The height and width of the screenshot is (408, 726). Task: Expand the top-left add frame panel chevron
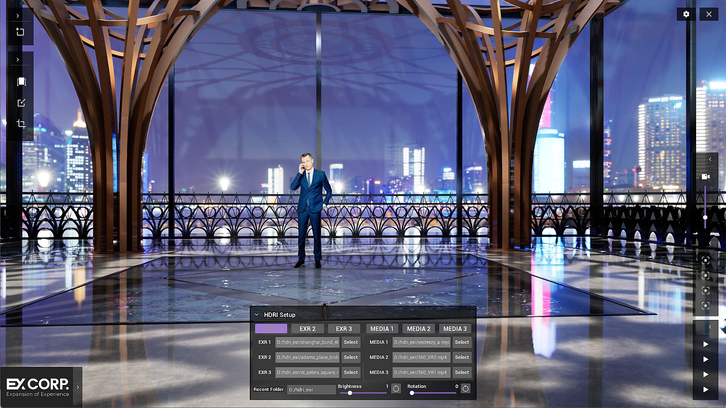pyautogui.click(x=18, y=16)
